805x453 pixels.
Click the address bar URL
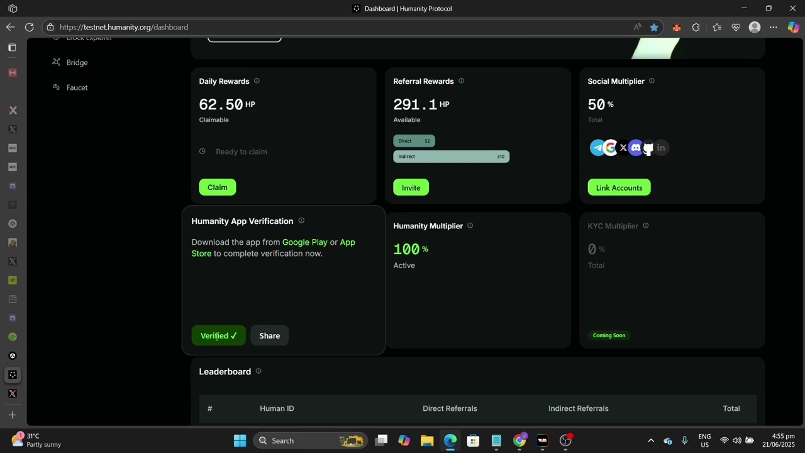[x=124, y=27]
